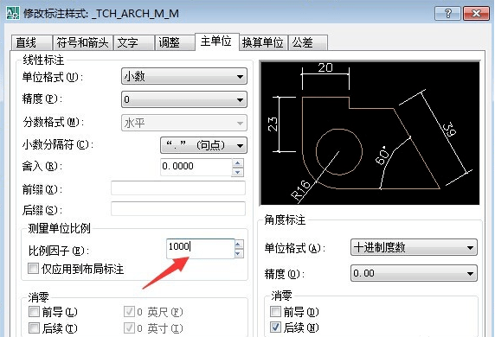This screenshot has width=495, height=337.
Task: Open the 单位格式 linear dropdown showing 小数
Action: point(184,76)
